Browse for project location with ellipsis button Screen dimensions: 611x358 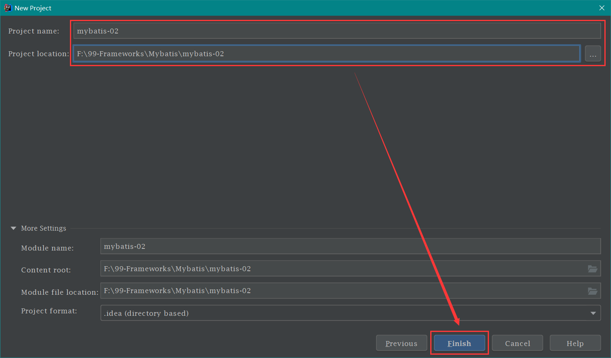click(x=593, y=54)
